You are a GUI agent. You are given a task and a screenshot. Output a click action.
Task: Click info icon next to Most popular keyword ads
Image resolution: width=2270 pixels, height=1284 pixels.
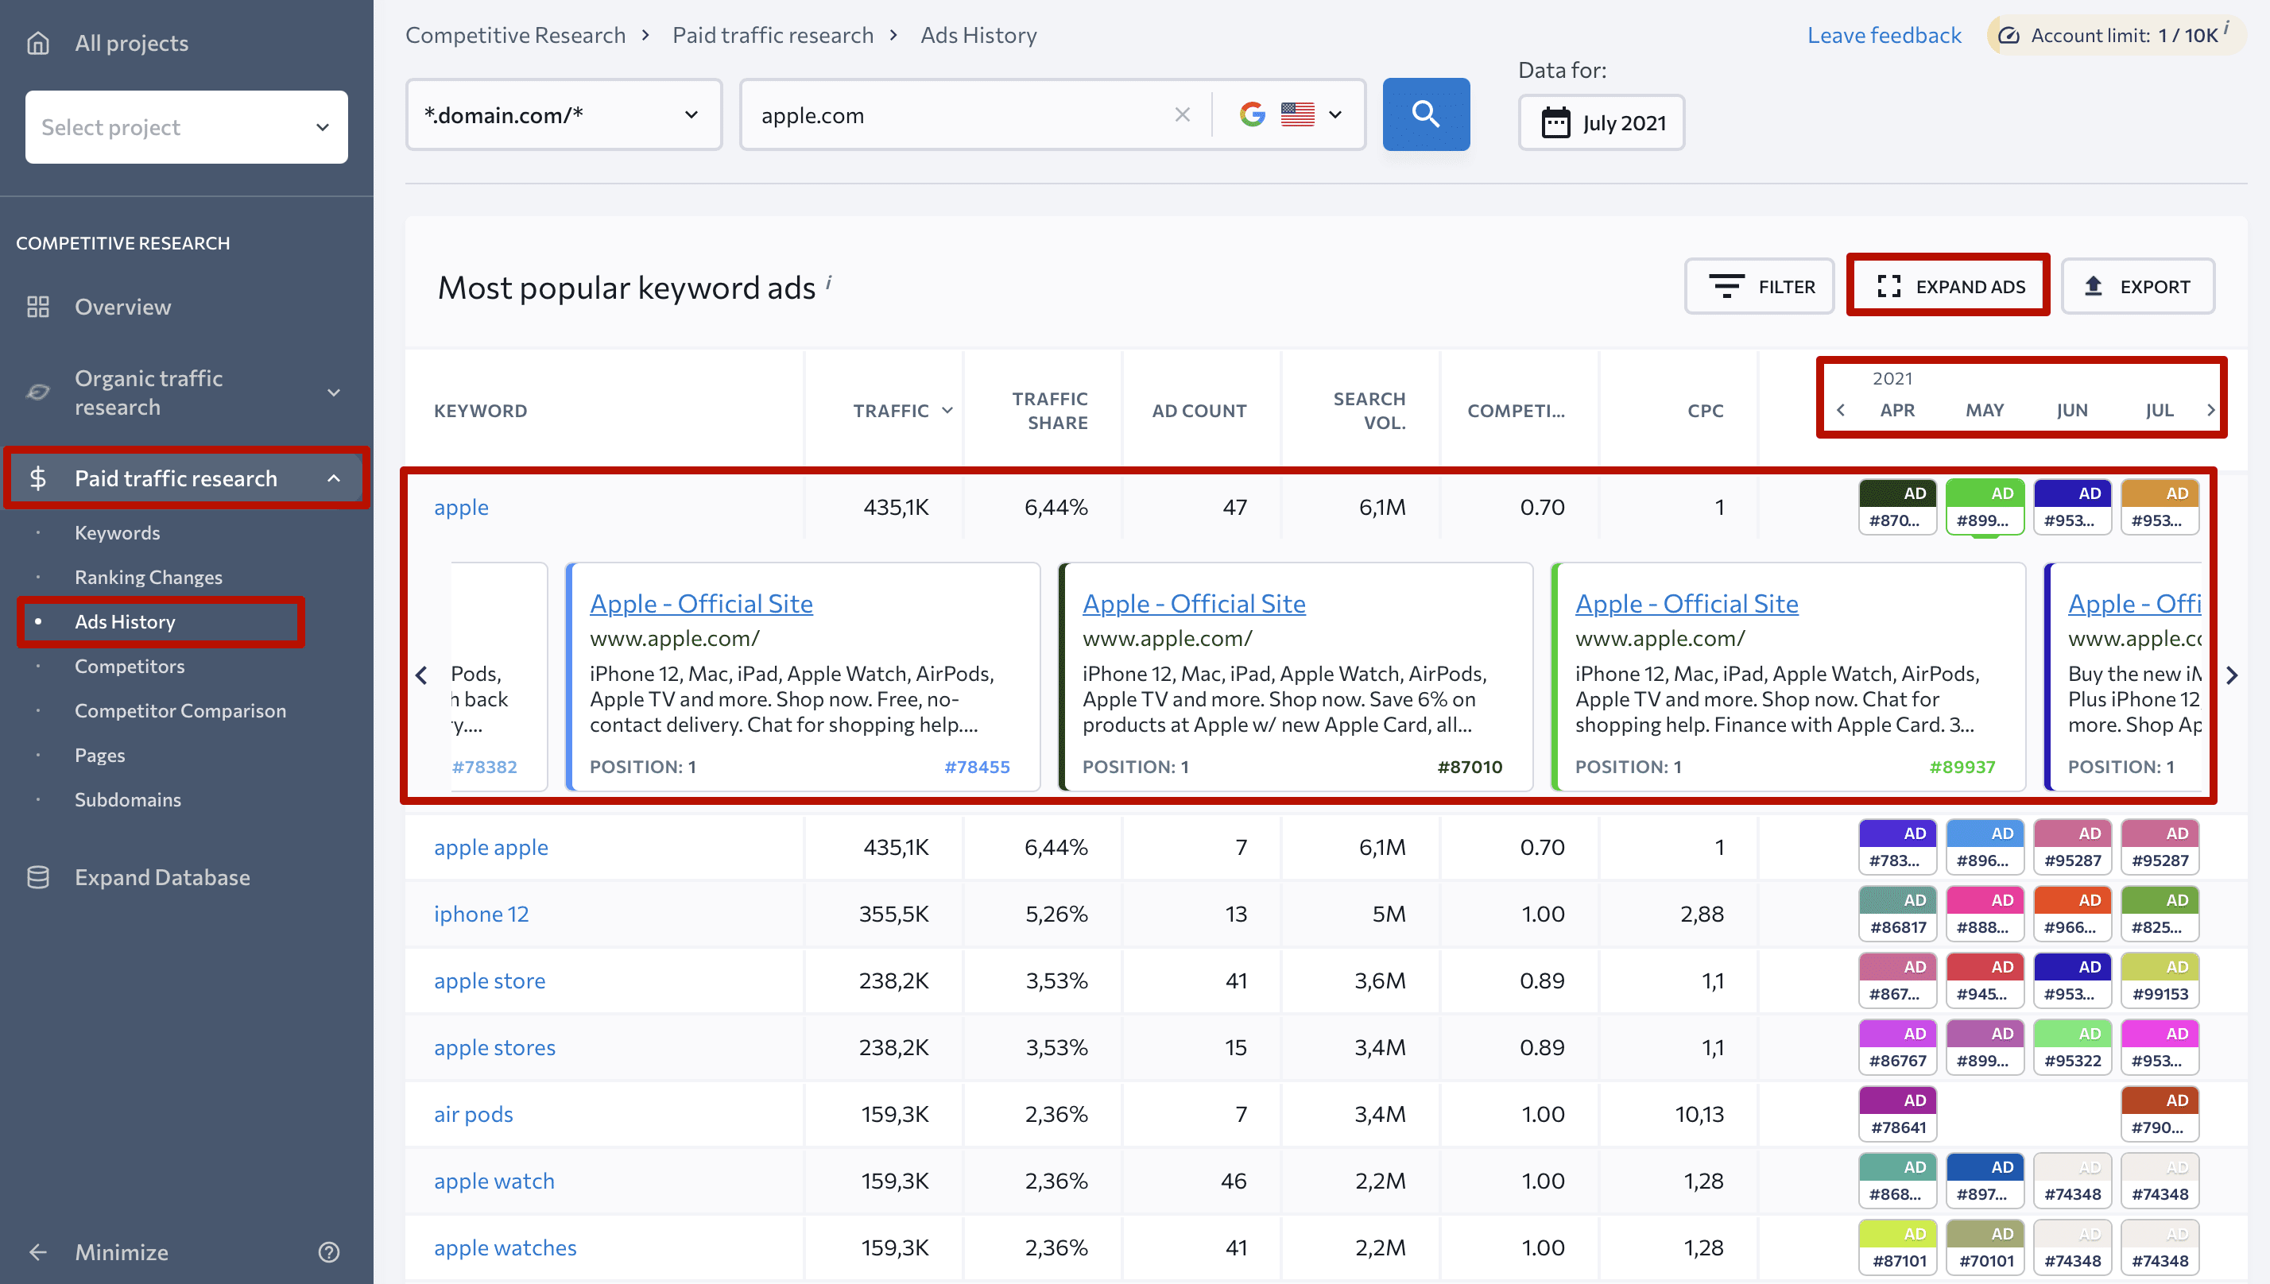click(829, 281)
